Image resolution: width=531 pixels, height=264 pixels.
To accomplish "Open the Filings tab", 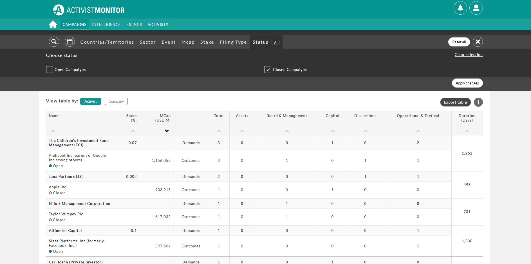I will click(134, 24).
